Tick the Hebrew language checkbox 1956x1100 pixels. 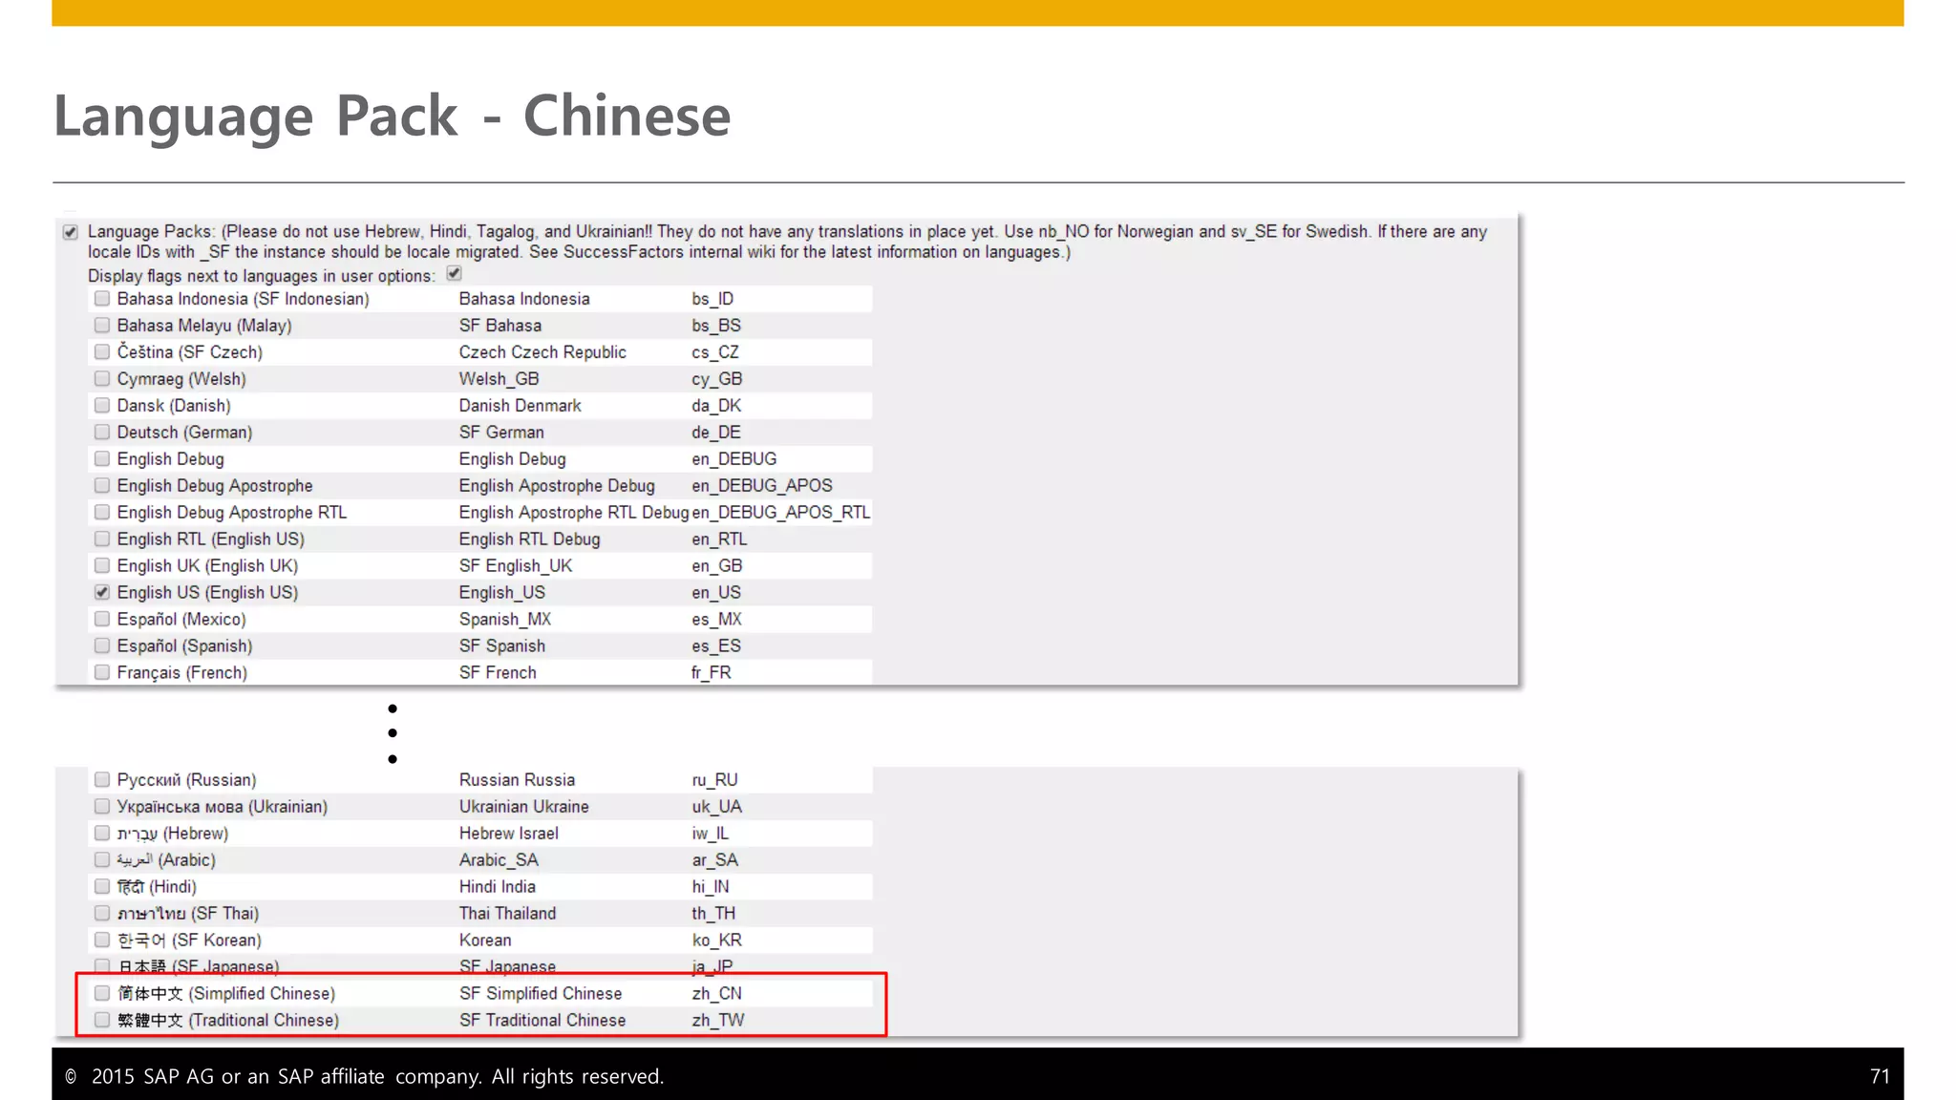pos(102,834)
